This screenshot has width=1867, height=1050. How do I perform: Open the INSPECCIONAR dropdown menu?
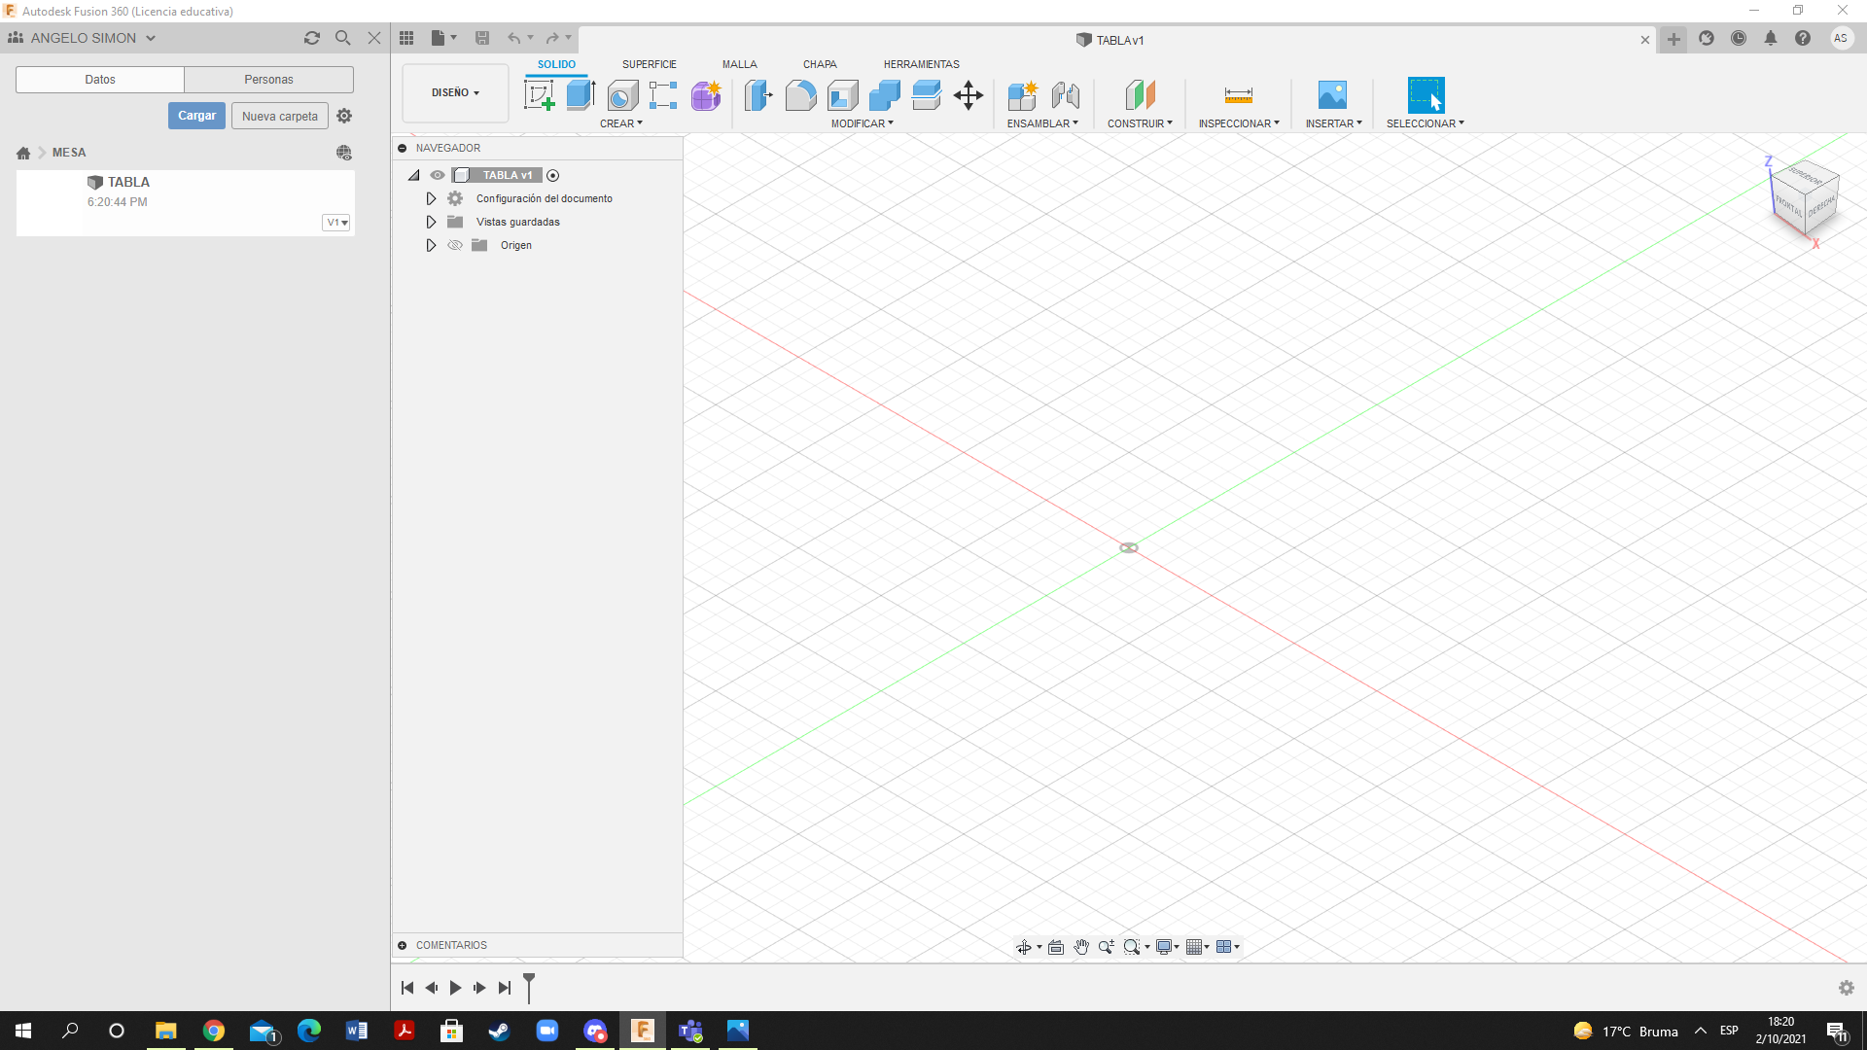(1239, 123)
